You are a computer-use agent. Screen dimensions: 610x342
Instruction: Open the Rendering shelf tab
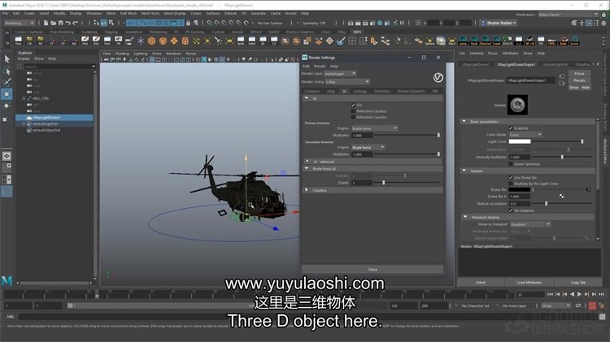[x=159, y=32]
